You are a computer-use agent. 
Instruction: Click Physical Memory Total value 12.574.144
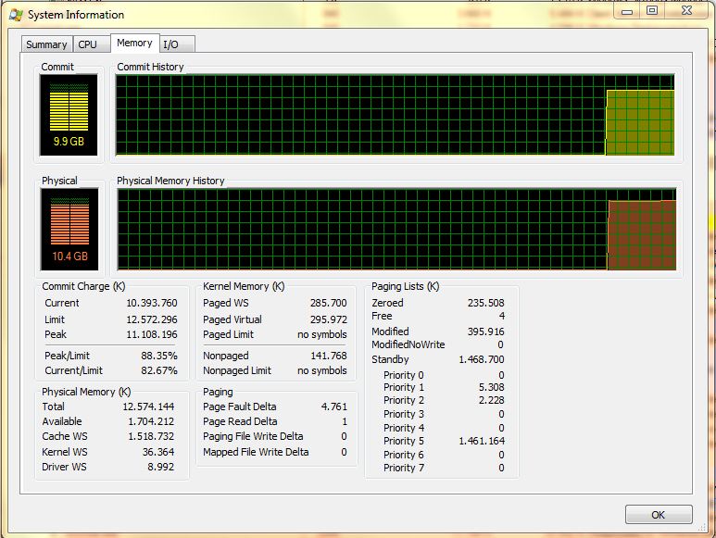[x=148, y=407]
